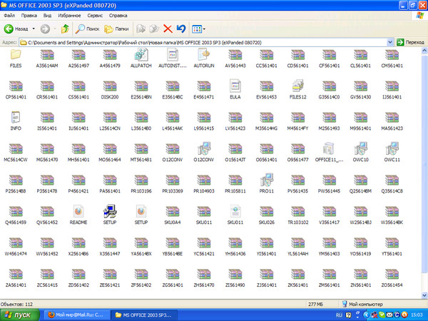The height and width of the screenshot is (321, 428).
Task: Select the INFO file icon
Action: [16, 118]
